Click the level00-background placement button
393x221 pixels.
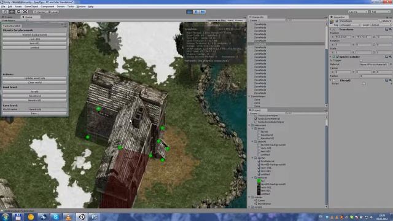point(34,35)
